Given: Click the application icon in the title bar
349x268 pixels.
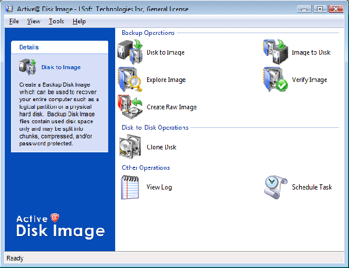Looking at the screenshot, I should [9, 9].
